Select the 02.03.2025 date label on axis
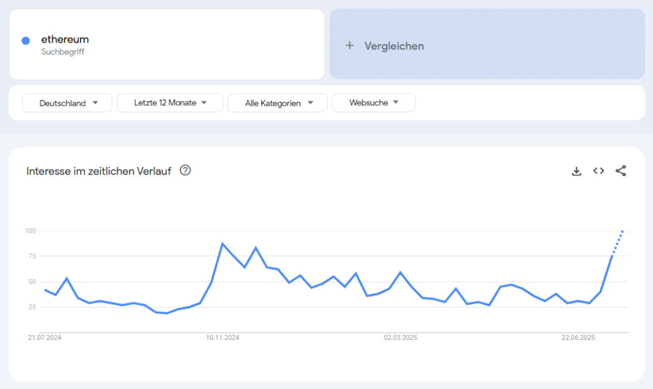 pos(400,337)
